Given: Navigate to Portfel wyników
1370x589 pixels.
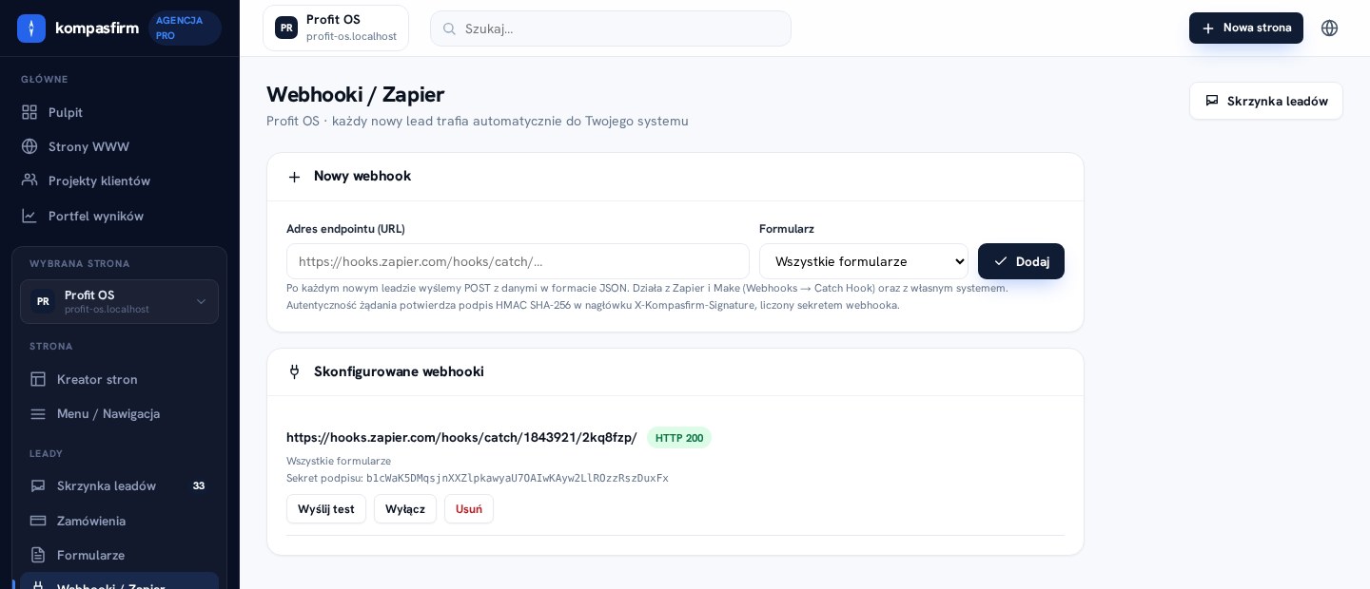Looking at the screenshot, I should pyautogui.click(x=119, y=216).
